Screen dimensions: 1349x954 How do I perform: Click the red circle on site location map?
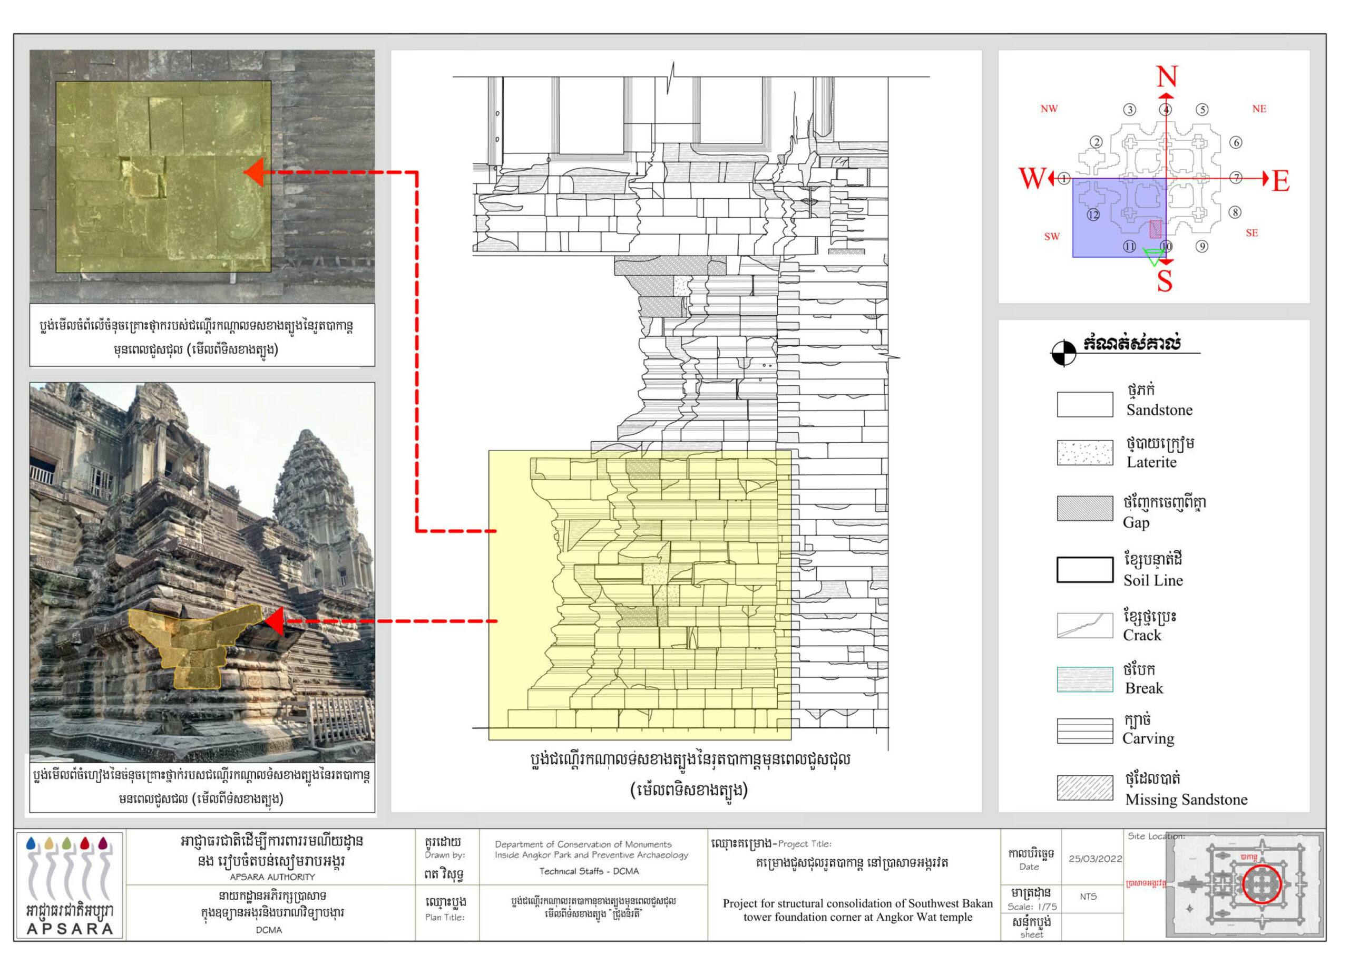coord(1262,884)
